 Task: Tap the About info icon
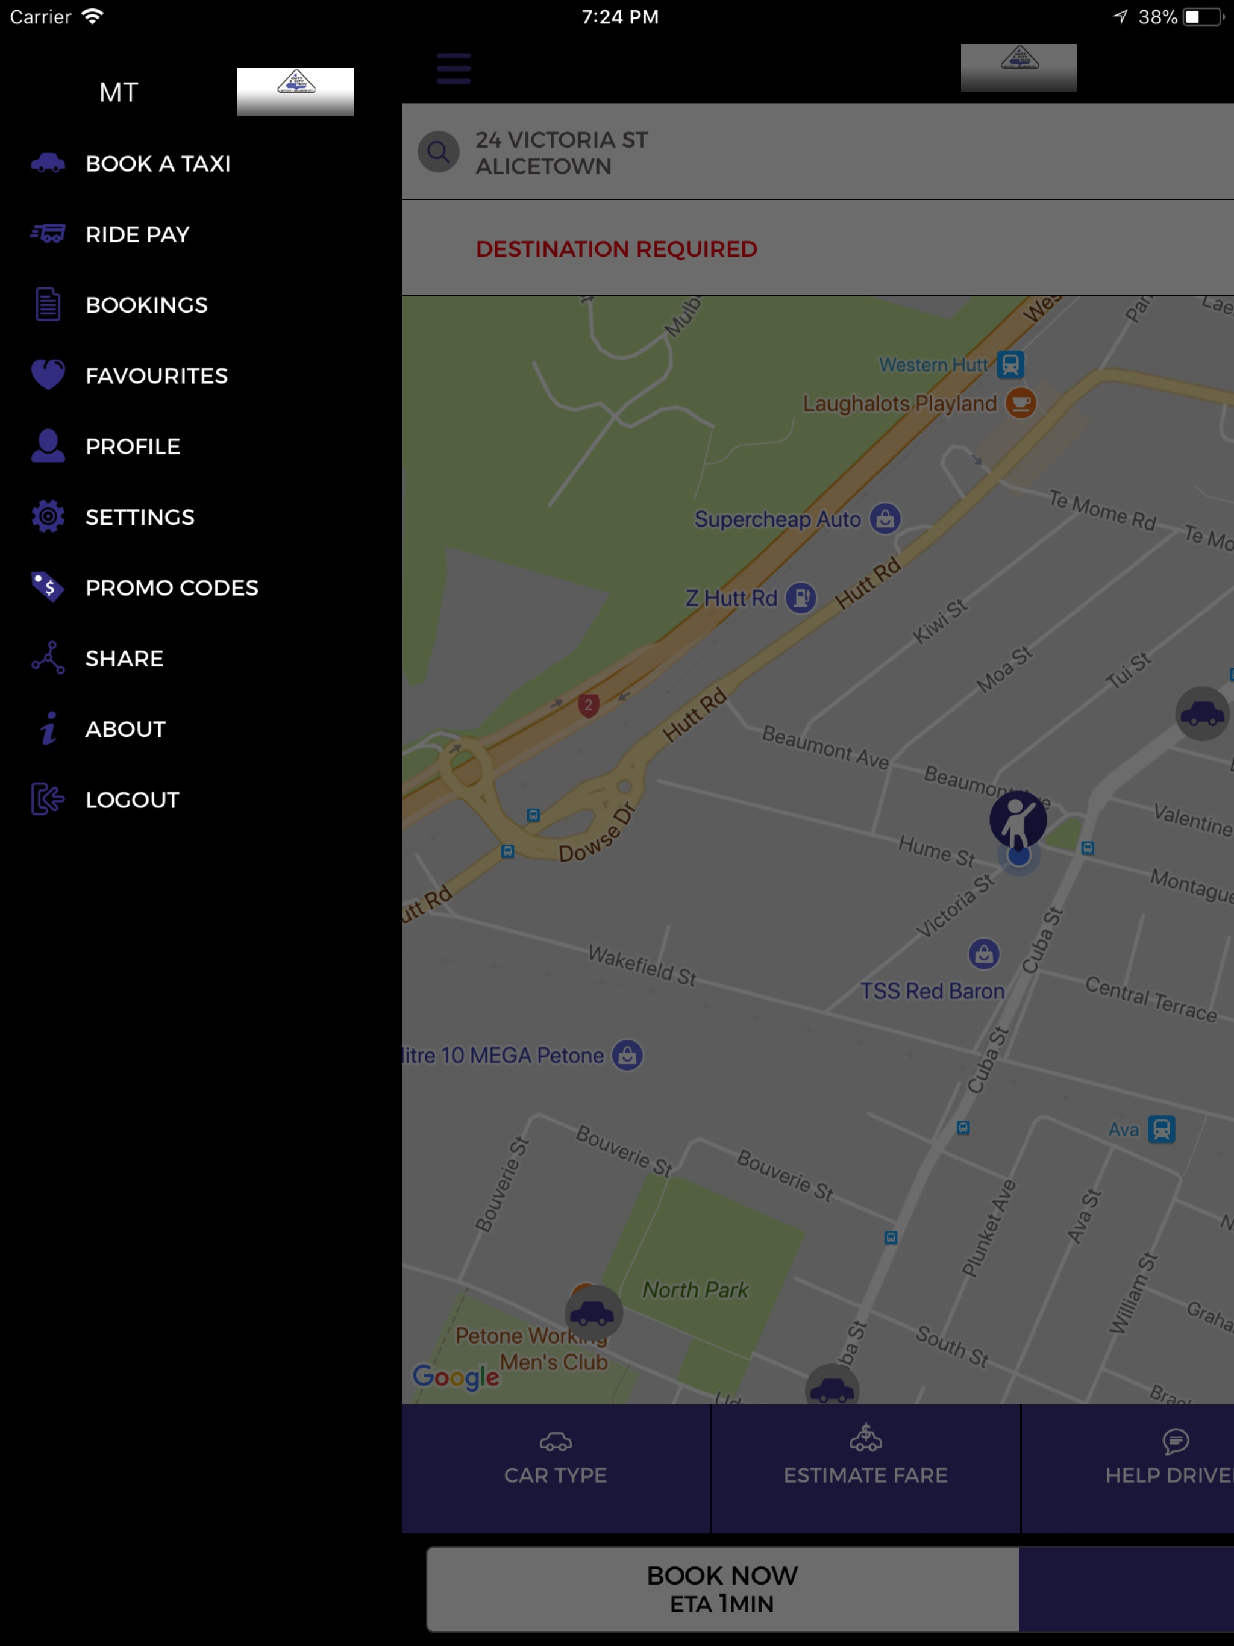click(x=48, y=728)
